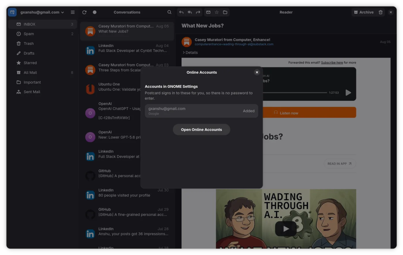403x255 pixels.
Task: Click the Open Online Accounts button
Action: click(x=201, y=130)
